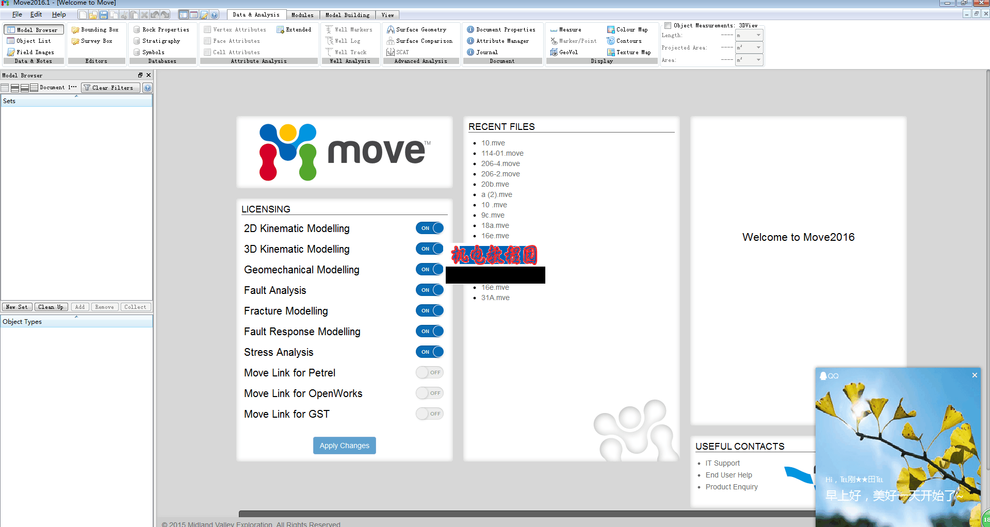Open recent file 114-01.move
990x527 pixels.
point(502,153)
